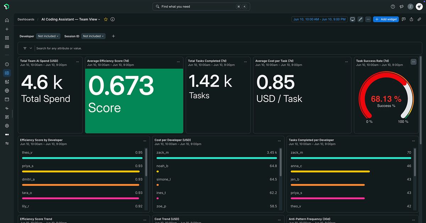Click Efficiency Score by Developer scrollbar
Image resolution: width=426 pixels, height=223 pixels.
(146, 162)
